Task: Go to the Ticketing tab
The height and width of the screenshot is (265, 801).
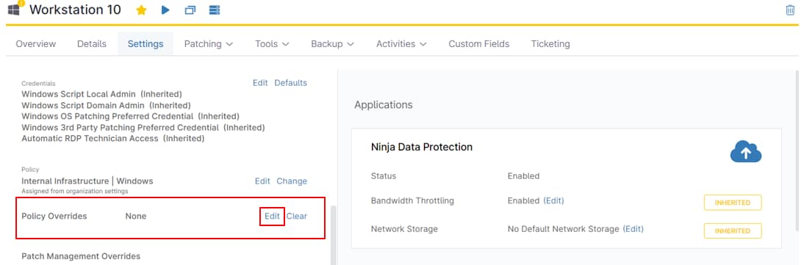Action: [550, 44]
